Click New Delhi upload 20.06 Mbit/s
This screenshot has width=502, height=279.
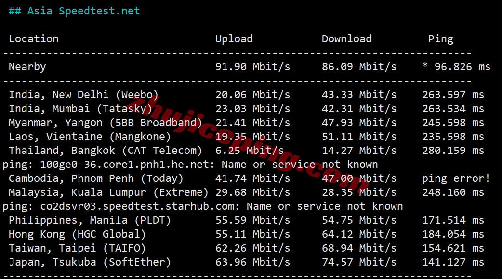252,95
